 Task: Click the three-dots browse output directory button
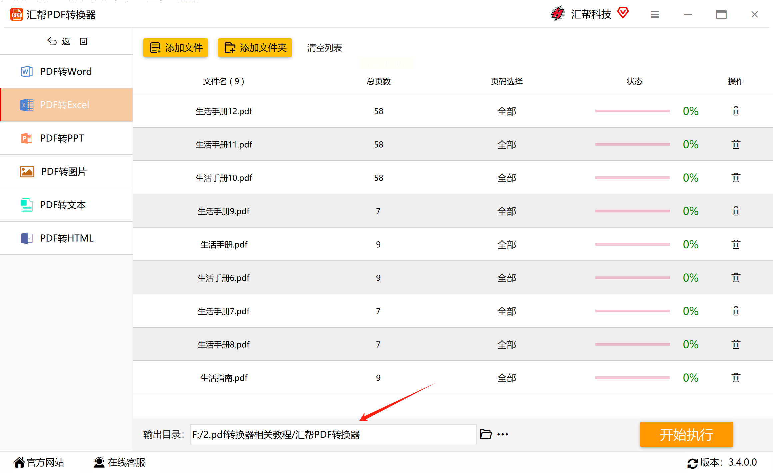[503, 434]
